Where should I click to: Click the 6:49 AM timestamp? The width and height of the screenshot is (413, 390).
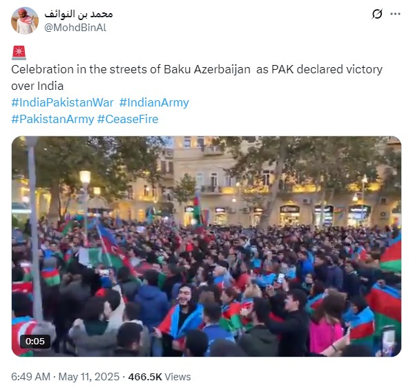tap(31, 377)
